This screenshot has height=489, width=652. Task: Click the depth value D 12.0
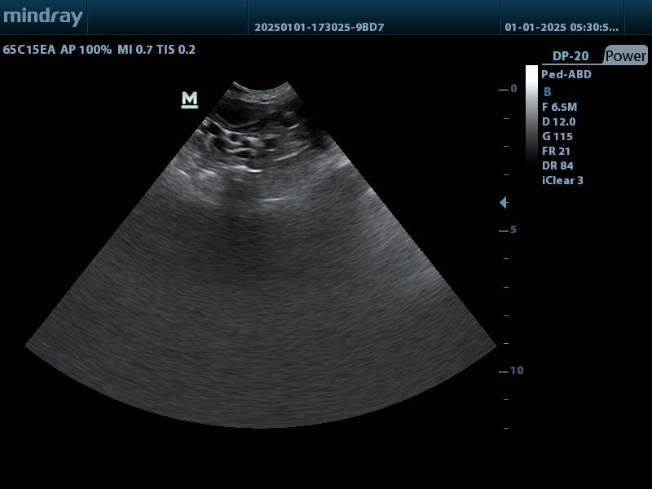(x=559, y=121)
